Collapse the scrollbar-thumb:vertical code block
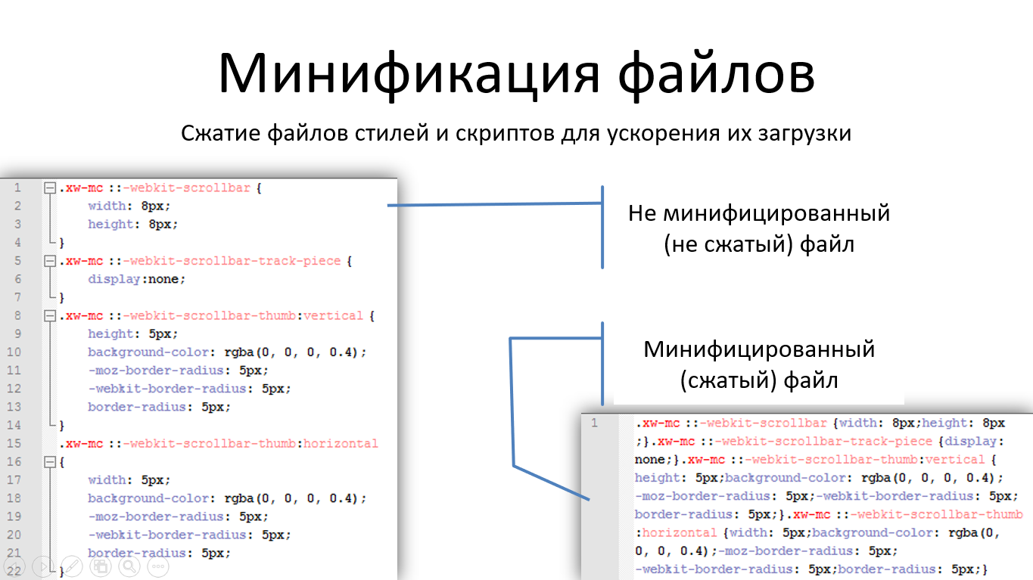The image size is (1033, 580). click(50, 316)
